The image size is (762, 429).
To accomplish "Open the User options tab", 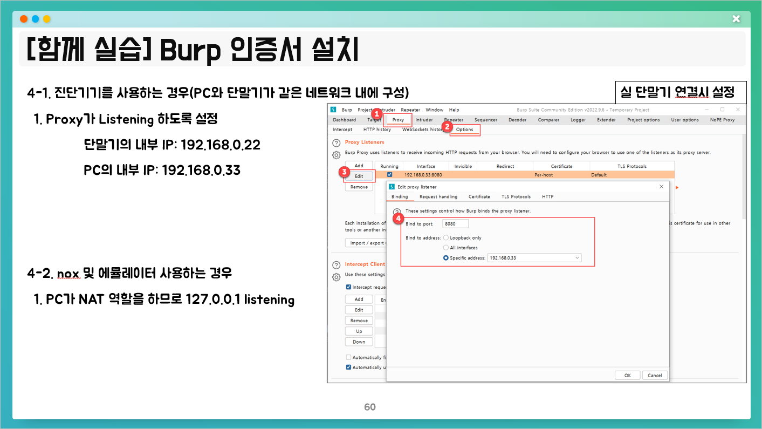I will point(685,120).
